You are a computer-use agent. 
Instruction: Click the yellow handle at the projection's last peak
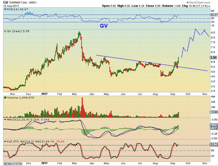[x=204, y=30]
